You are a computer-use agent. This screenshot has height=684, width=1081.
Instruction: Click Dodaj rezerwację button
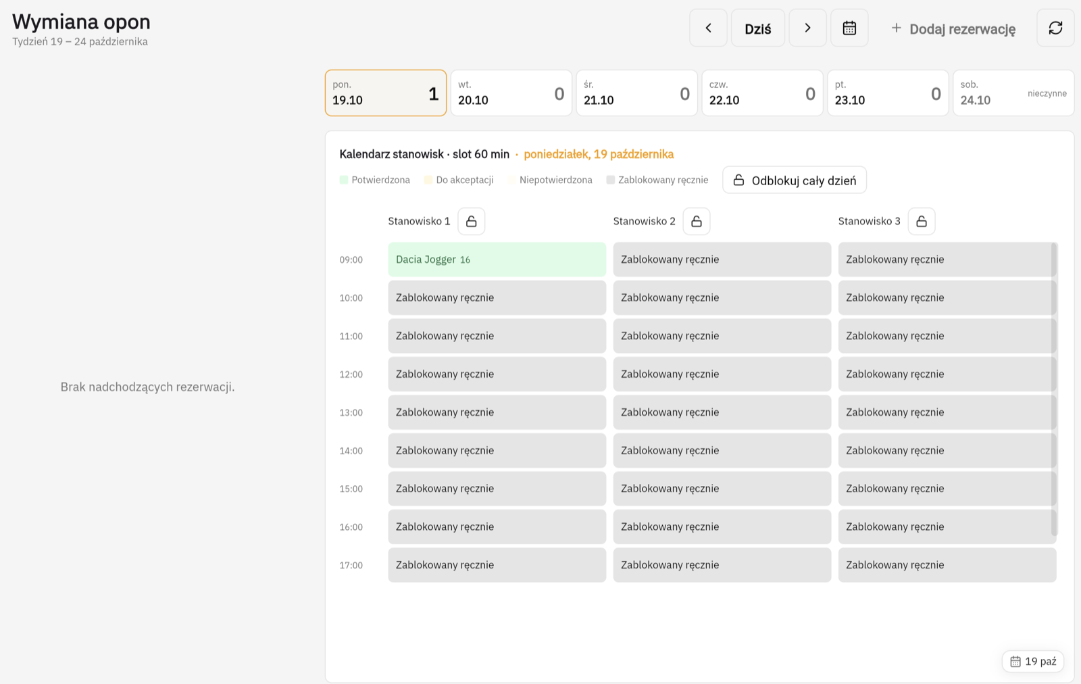(953, 28)
